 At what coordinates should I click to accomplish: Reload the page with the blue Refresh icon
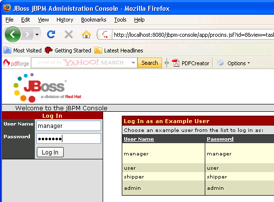pyautogui.click(x=51, y=34)
